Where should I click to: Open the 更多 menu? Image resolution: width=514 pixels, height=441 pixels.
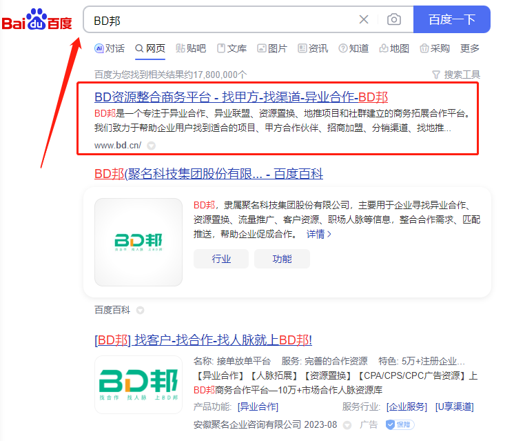tap(469, 48)
